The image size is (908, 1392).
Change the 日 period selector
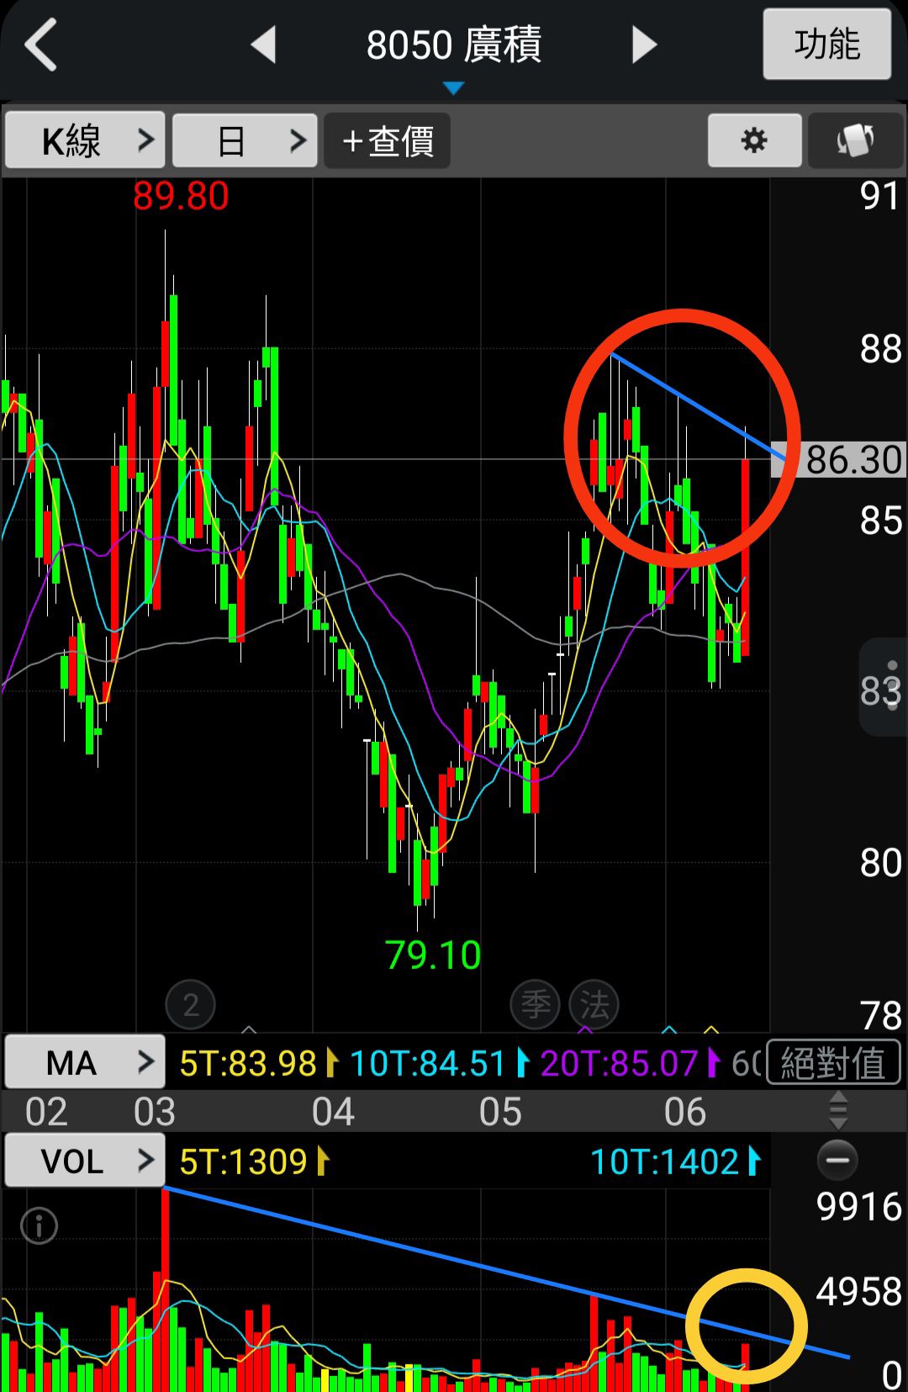[x=245, y=140]
